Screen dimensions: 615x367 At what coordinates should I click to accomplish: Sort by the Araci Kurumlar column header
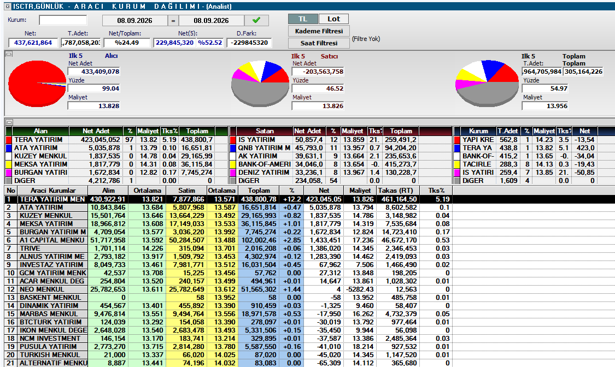click(53, 191)
